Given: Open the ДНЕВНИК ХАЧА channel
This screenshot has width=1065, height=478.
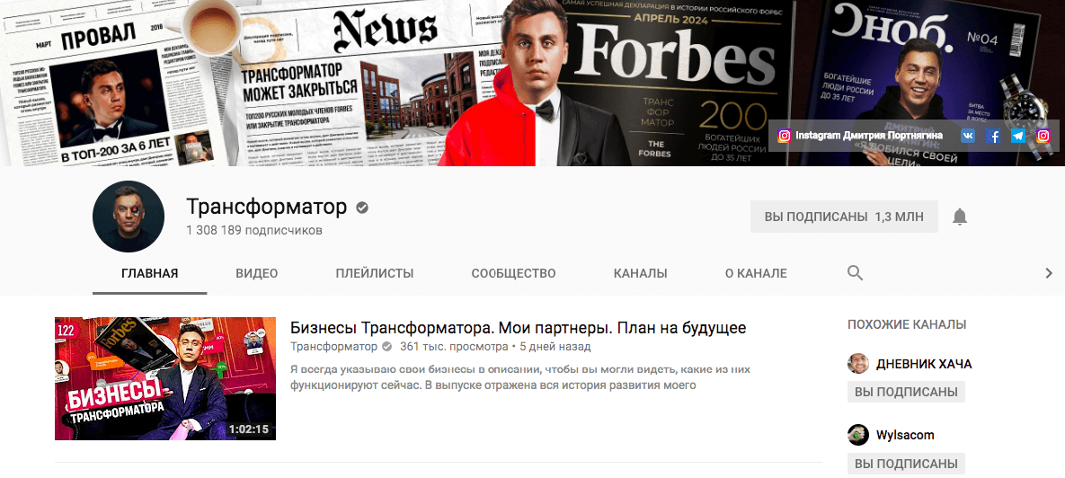Looking at the screenshot, I should (924, 364).
